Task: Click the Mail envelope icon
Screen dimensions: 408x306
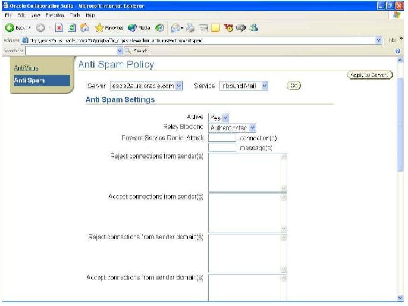Action: [175, 28]
